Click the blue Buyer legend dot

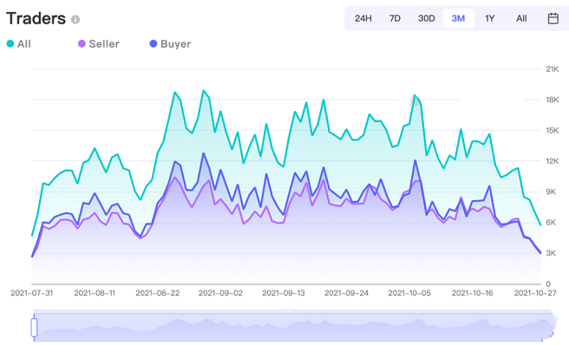154,44
